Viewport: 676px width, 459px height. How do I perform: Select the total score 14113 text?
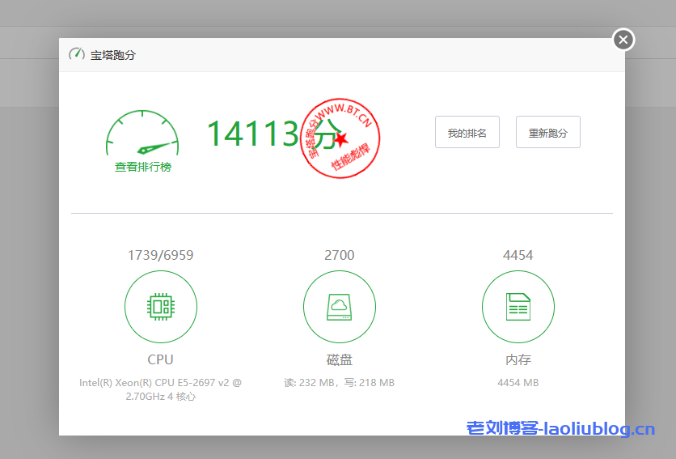252,133
